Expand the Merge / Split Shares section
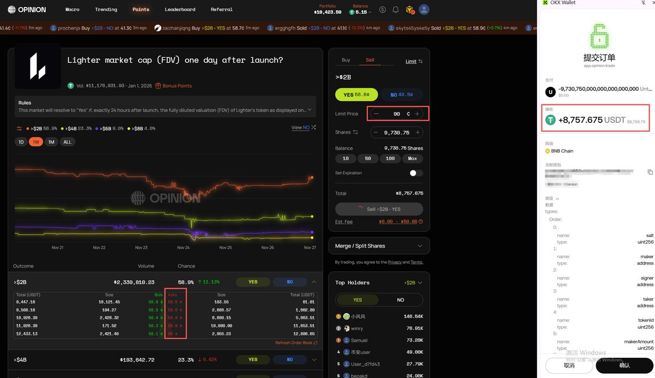Viewport: 655px width, 378px height. [x=379, y=246]
